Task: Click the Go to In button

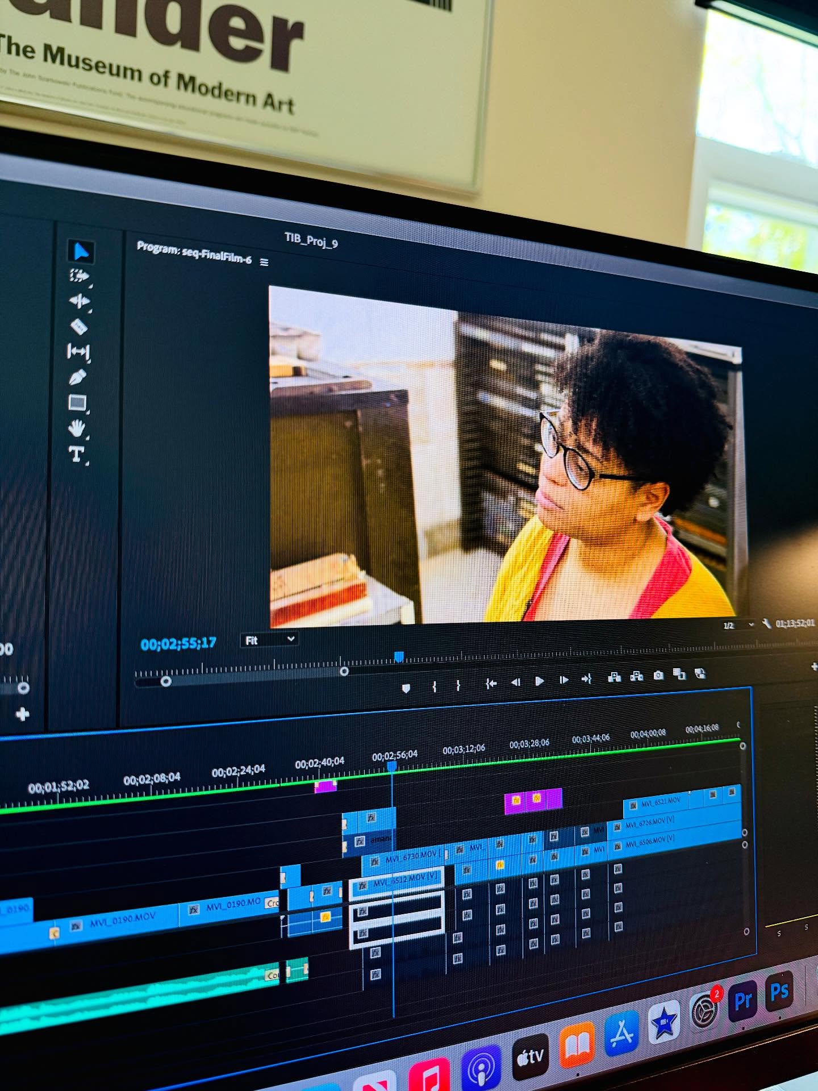Action: pyautogui.click(x=491, y=684)
